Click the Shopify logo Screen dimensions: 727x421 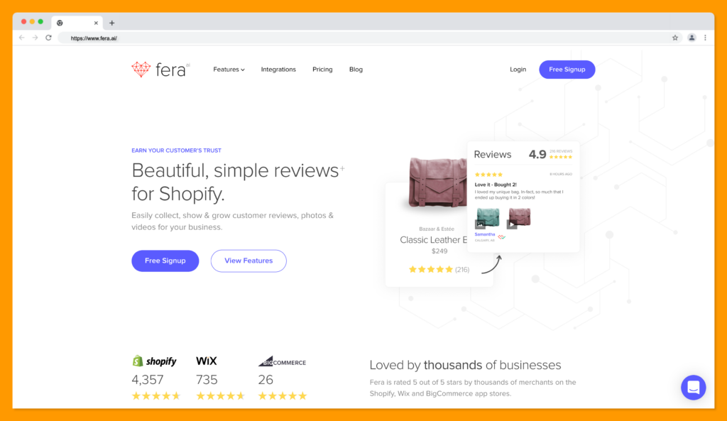(154, 361)
